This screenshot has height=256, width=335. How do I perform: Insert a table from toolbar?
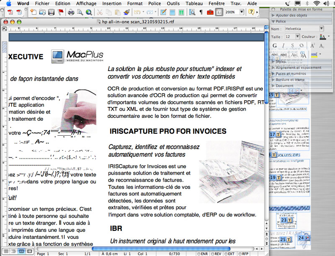172,12
